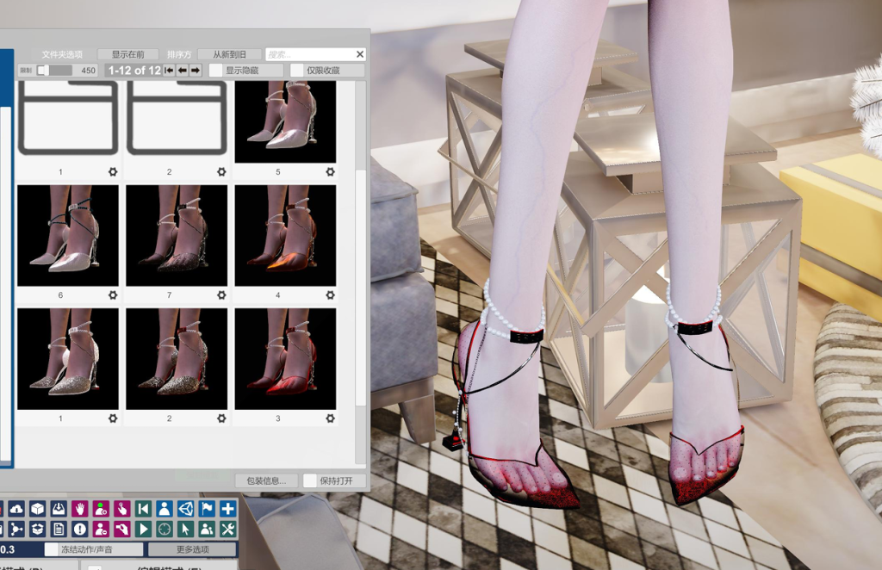Image resolution: width=882 pixels, height=570 pixels.
Task: Toggle the 仅限收藏 favorites-only checkbox
Action: tap(297, 71)
